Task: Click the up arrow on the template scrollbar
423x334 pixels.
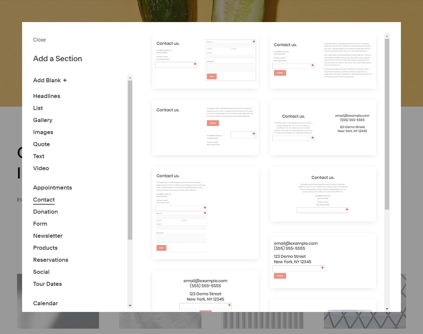Action: click(x=387, y=35)
